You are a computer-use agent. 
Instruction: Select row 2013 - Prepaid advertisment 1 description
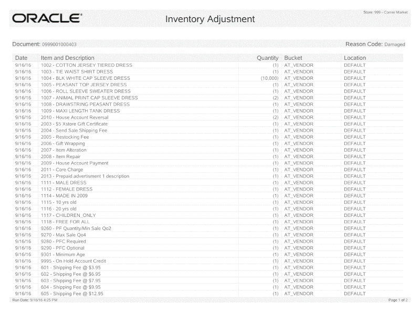(207, 176)
